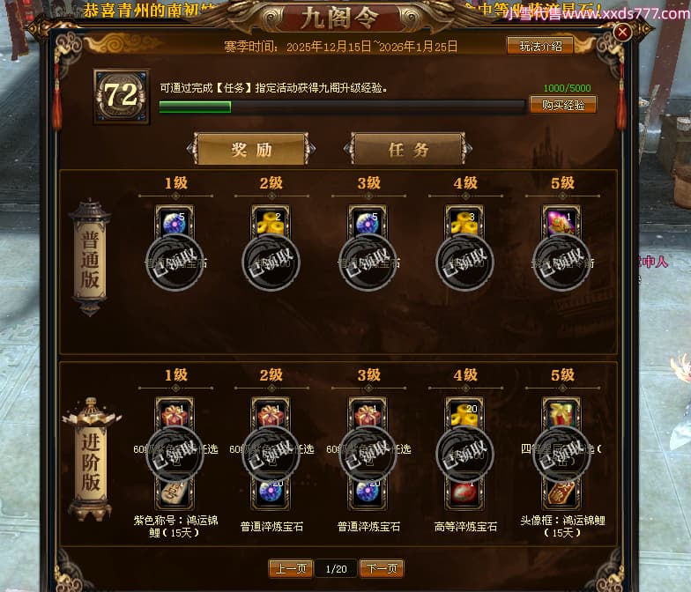Open the 玩法介绍 guide button
The image size is (691, 592).
point(540,46)
